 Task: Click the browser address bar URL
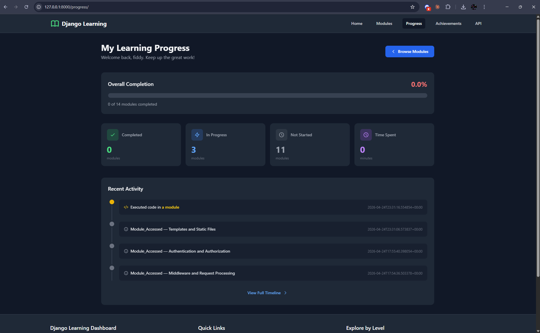[66, 7]
